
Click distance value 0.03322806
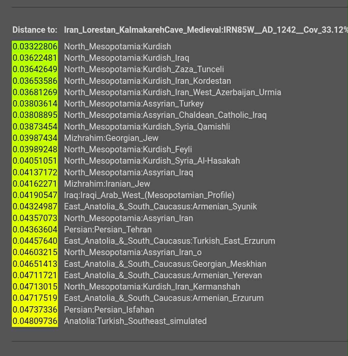[x=35, y=46]
